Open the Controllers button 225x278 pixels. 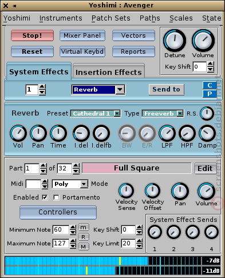click(x=58, y=212)
